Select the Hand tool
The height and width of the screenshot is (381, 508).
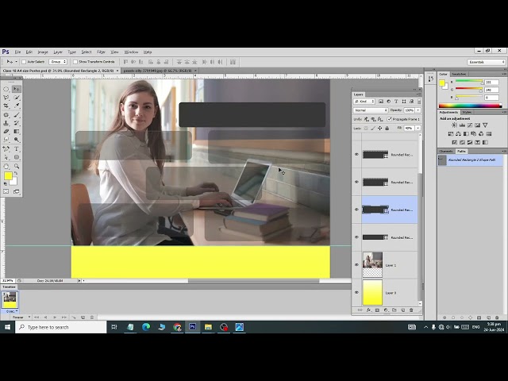coord(6,166)
